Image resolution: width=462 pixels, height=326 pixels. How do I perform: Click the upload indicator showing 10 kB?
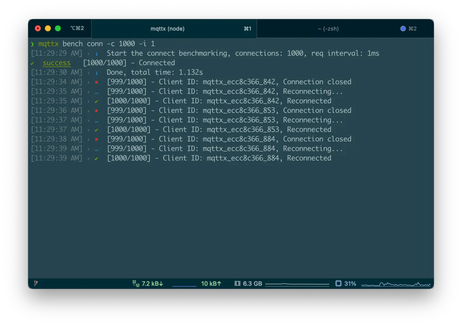211,283
